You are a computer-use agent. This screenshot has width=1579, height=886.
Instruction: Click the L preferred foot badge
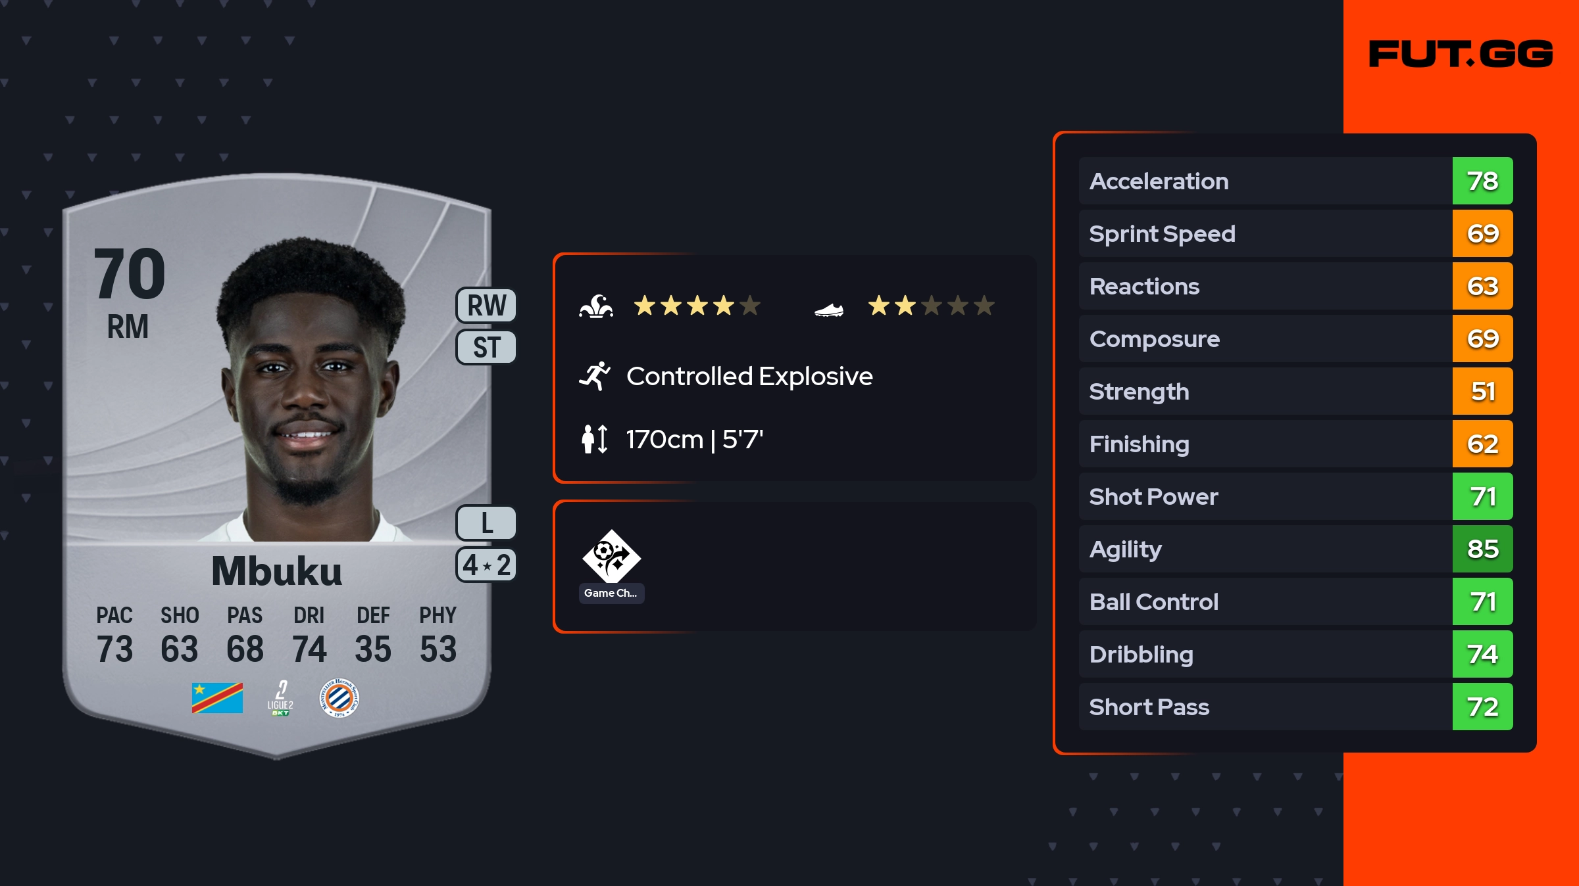(x=486, y=523)
